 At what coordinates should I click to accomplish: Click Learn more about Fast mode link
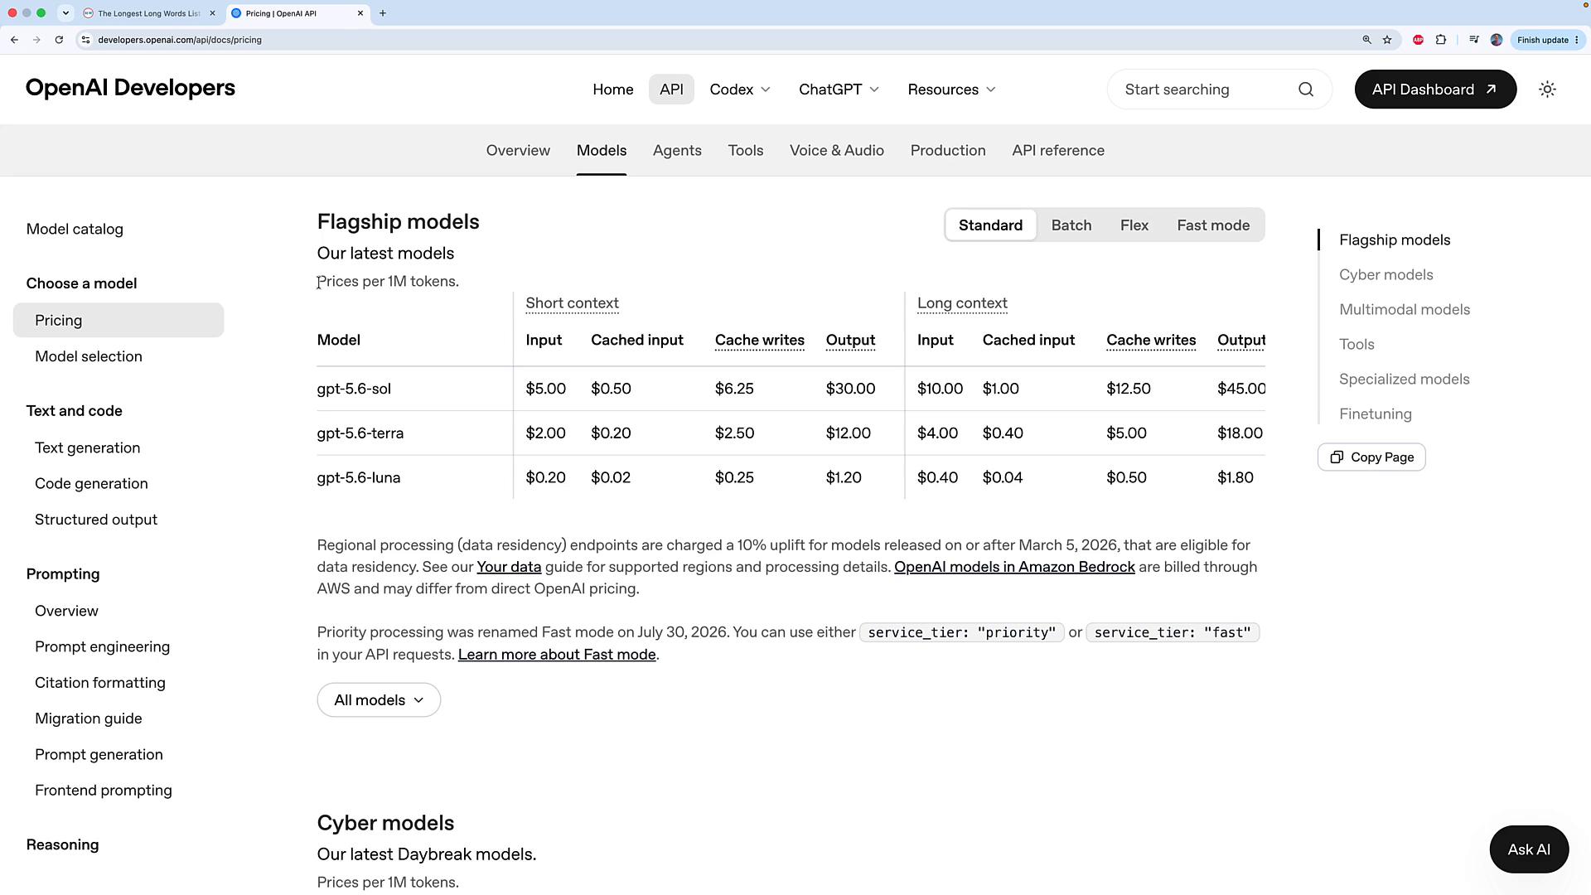[x=557, y=655]
